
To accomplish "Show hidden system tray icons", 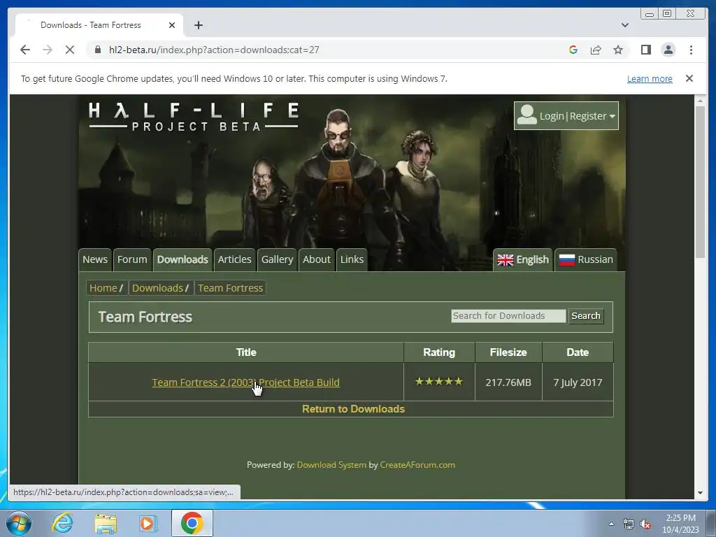I will click(x=611, y=524).
